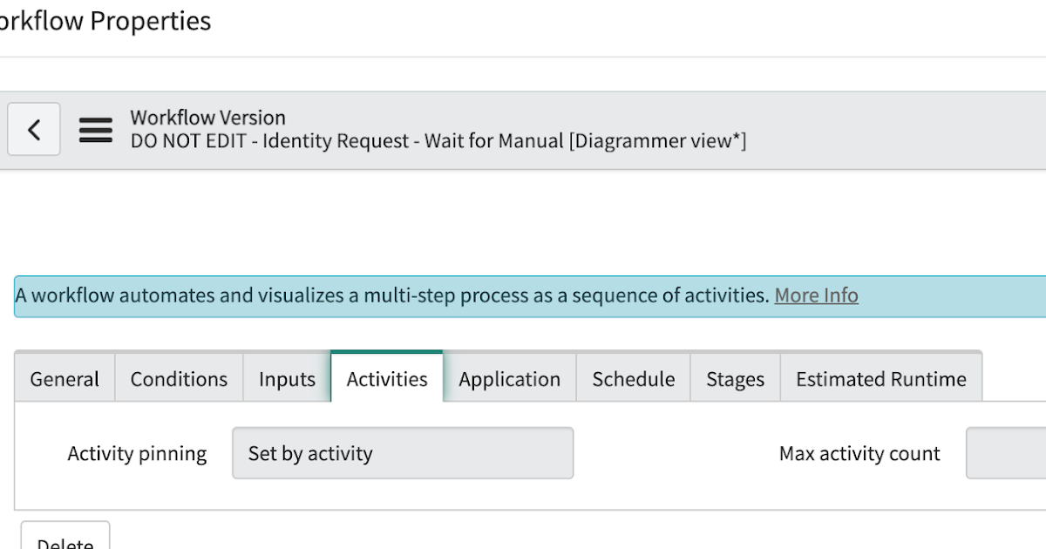Screen dimensions: 1046x549
Task: Switch to the General tab
Action: click(63, 378)
